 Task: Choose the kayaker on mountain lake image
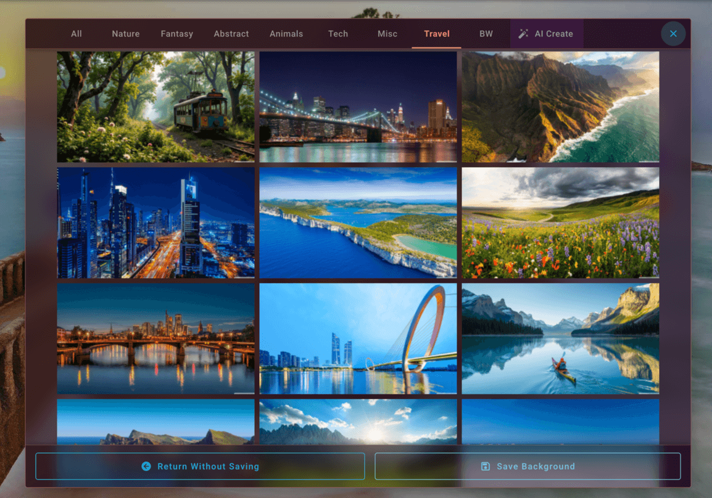pos(560,338)
